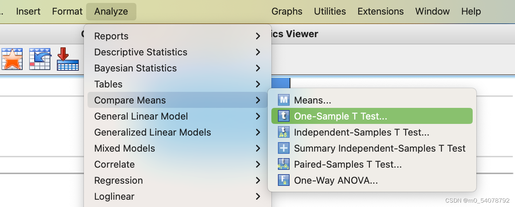Click the table with blue arrow icon
The image size is (515, 207).
pyautogui.click(x=40, y=59)
